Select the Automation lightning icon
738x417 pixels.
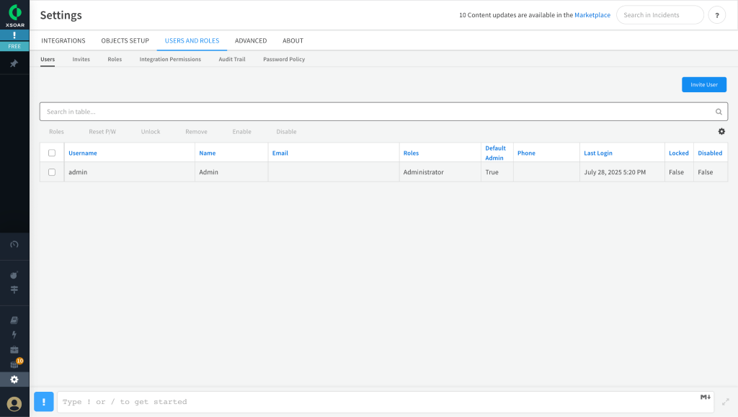(14, 334)
